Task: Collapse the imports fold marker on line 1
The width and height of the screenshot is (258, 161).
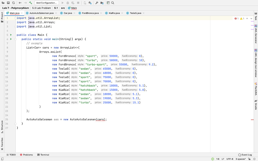Action: coord(15,18)
